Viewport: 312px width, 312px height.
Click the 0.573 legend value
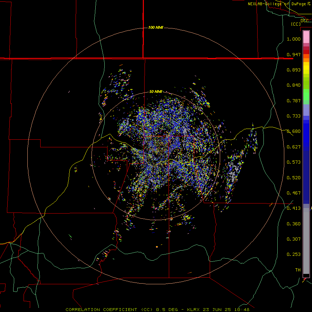tap(294, 162)
